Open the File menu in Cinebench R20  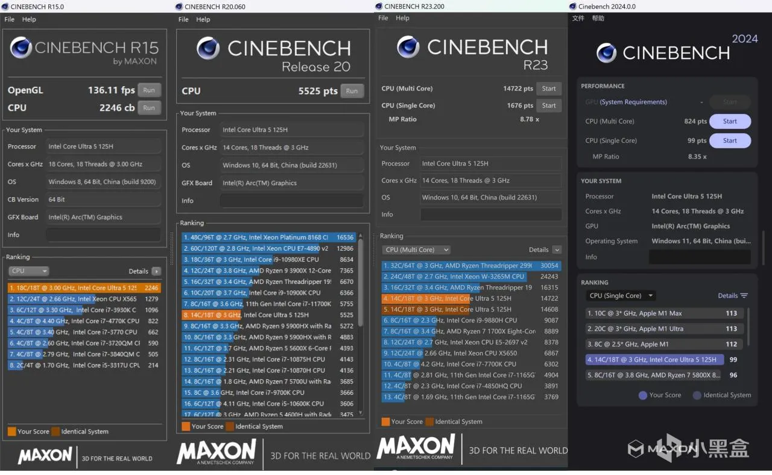coord(183,19)
